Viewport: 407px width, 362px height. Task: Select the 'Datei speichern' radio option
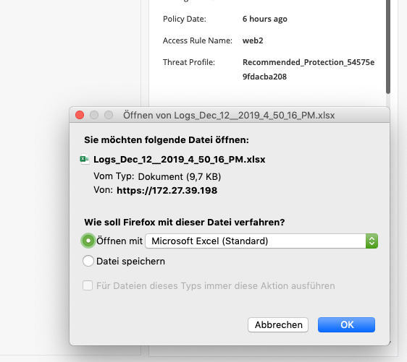tap(88, 261)
